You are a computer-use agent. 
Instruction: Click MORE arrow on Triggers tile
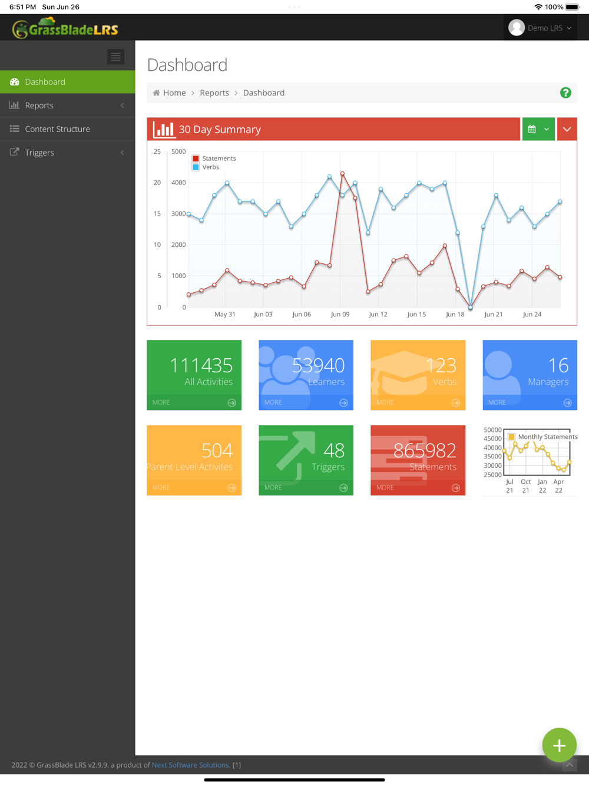point(343,488)
